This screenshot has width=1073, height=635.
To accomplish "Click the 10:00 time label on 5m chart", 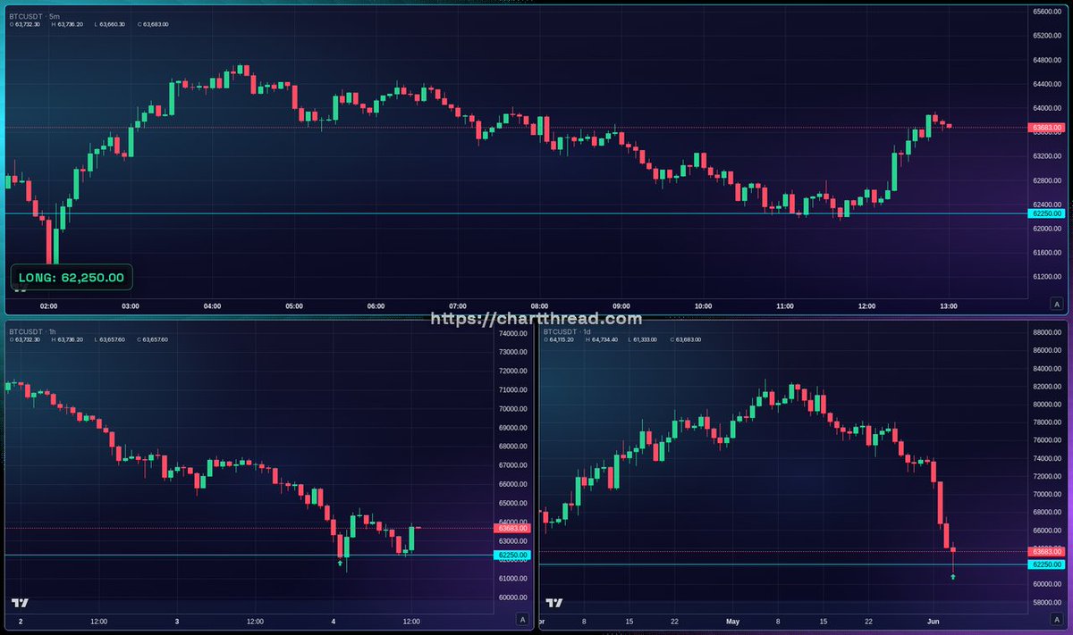I will (x=703, y=305).
